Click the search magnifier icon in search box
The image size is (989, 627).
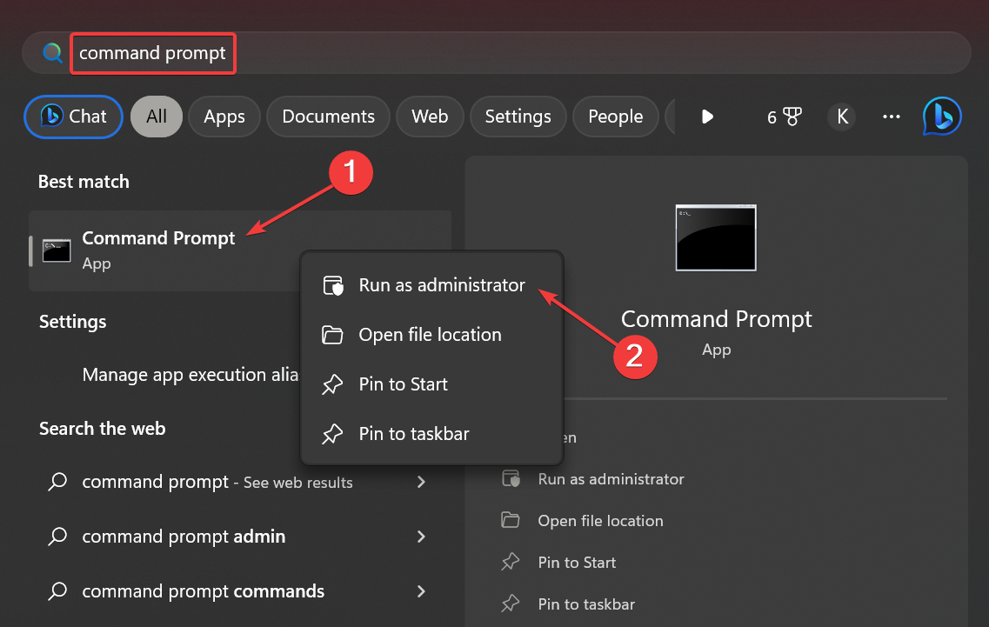[52, 53]
